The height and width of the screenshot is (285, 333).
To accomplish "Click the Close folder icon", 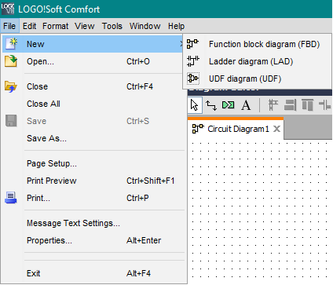I will click(x=11, y=86).
